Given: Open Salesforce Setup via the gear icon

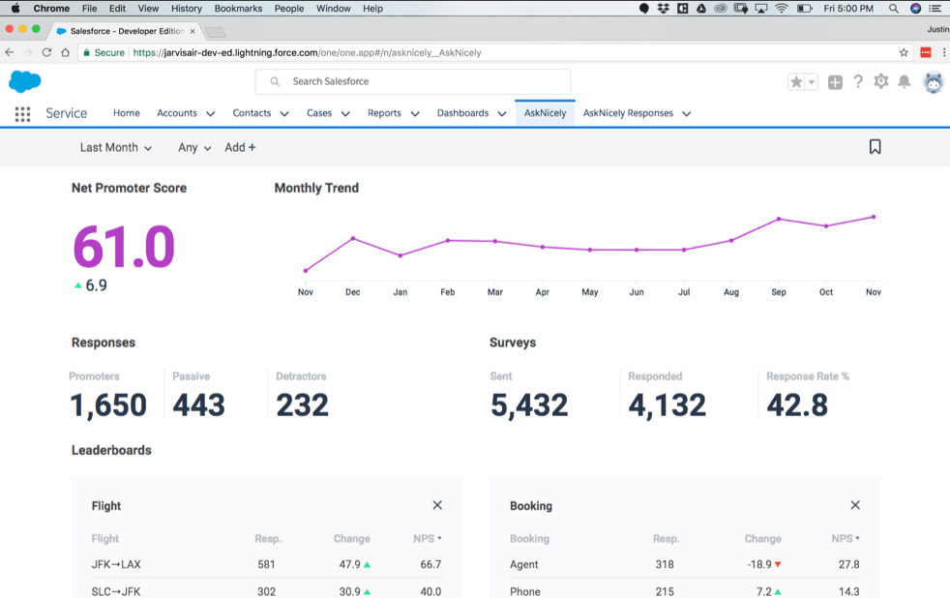Looking at the screenshot, I should [881, 82].
